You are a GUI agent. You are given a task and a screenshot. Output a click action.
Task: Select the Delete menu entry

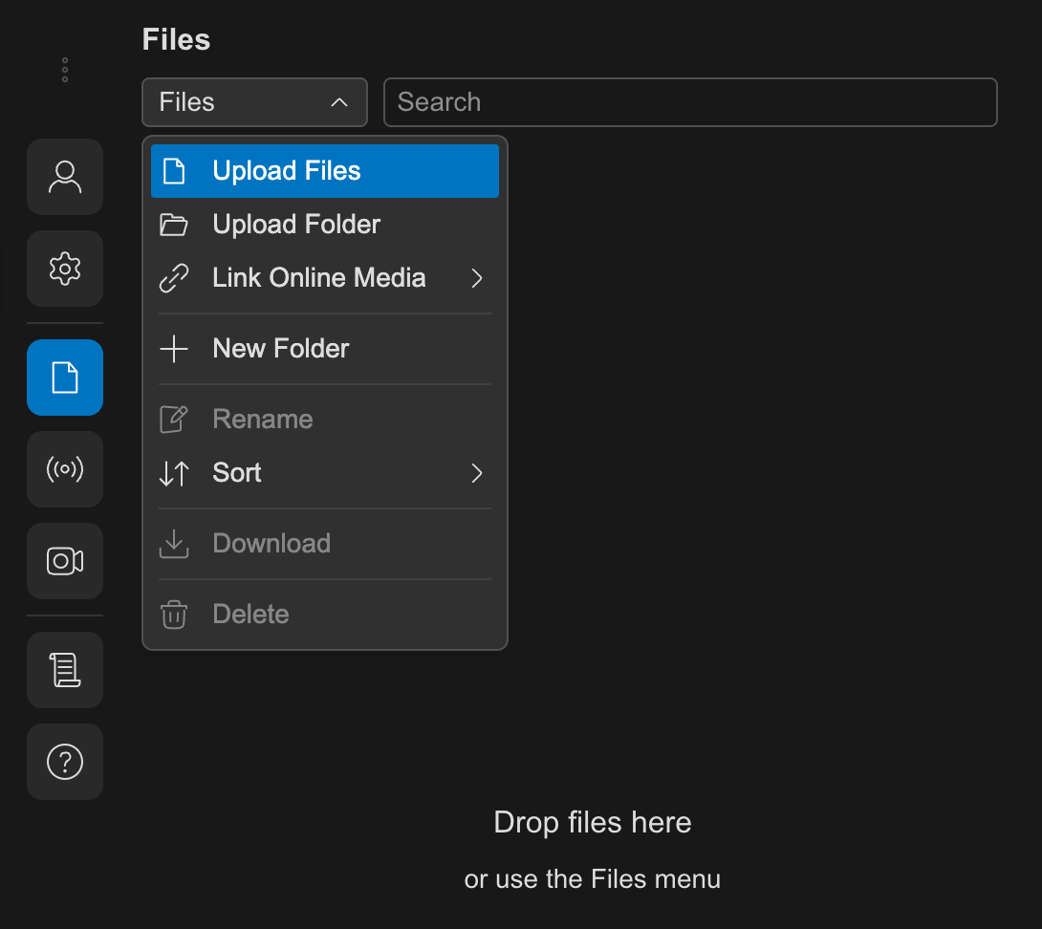[325, 614]
